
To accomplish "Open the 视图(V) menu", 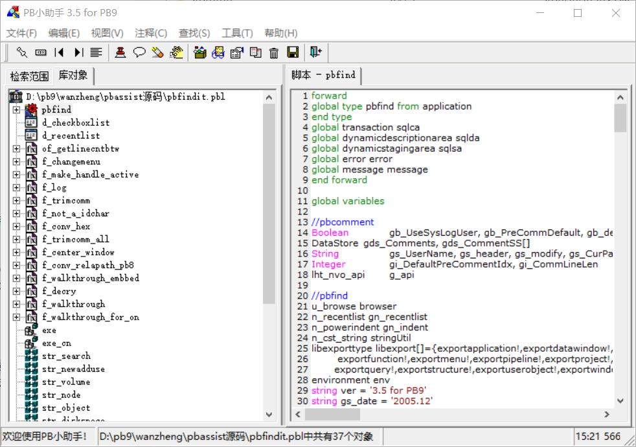I will coord(107,33).
